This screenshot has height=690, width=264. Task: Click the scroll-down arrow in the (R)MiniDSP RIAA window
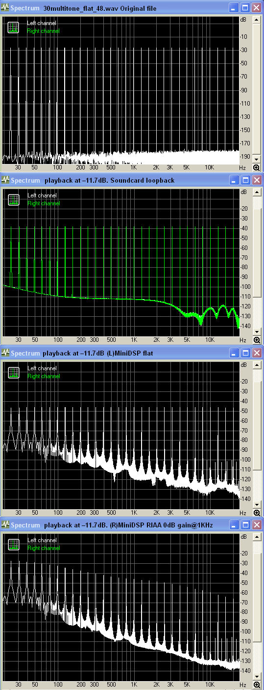point(257,676)
